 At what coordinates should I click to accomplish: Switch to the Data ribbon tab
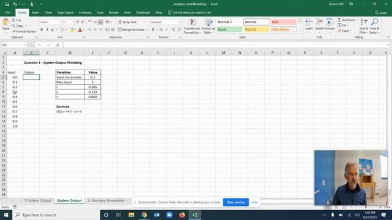click(100, 12)
